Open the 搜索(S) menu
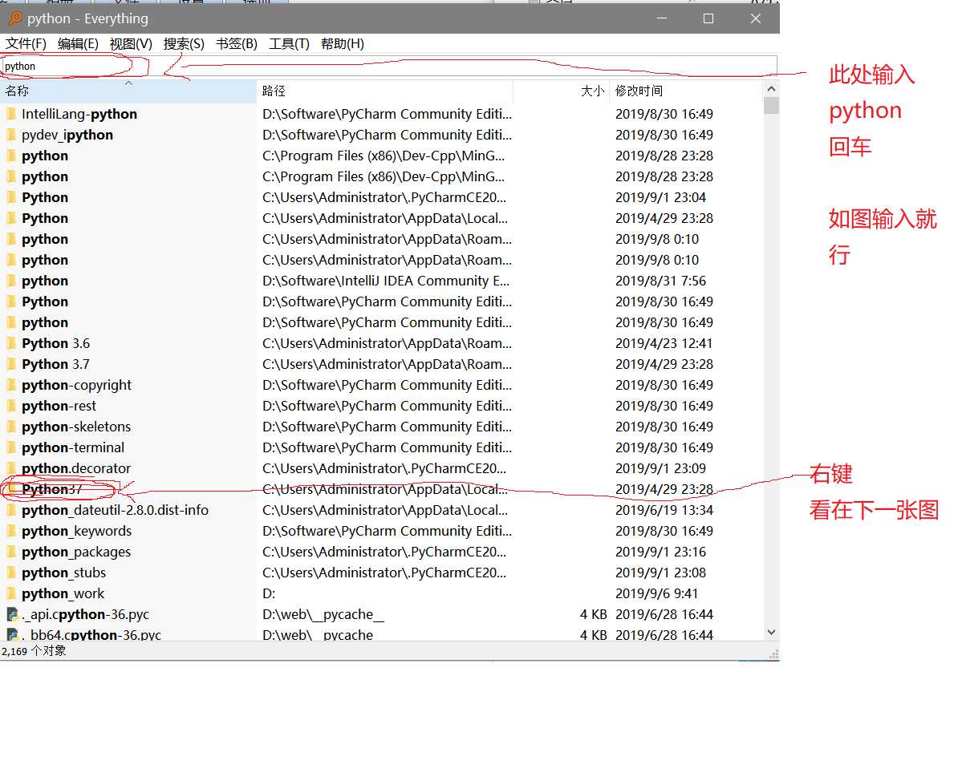 184,44
